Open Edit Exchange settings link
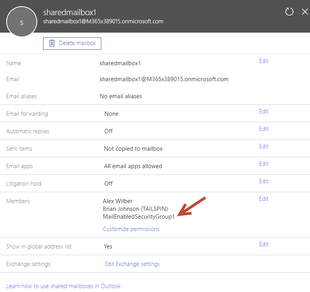 click(x=132, y=264)
